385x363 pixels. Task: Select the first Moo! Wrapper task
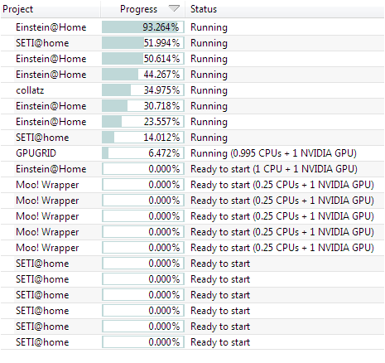[x=192, y=185]
